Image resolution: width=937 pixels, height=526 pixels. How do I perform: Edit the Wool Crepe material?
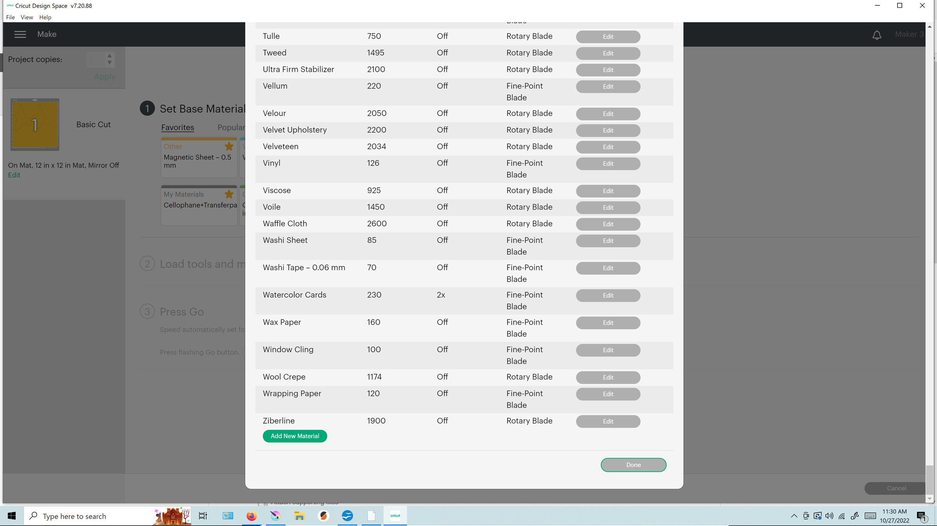[608, 377]
